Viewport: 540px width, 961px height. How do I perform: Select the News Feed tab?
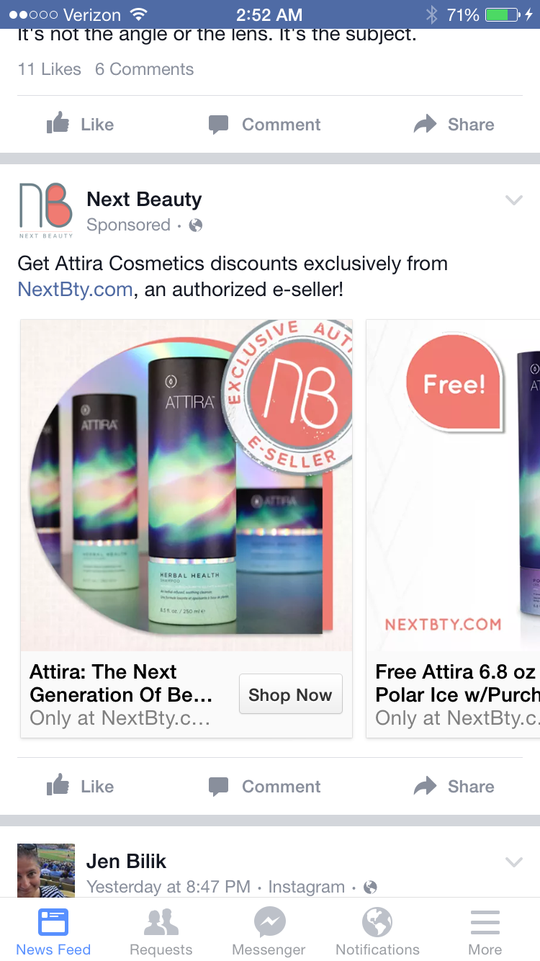coord(53,931)
